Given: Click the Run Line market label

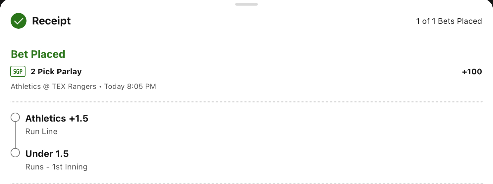Looking at the screenshot, I should tap(41, 131).
